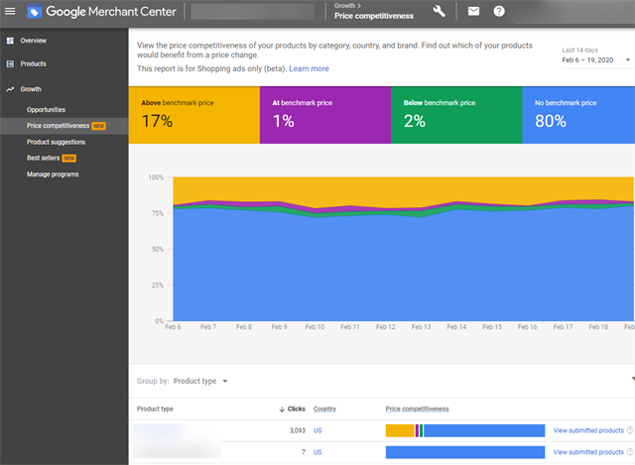Click the Feb 10 label on chart axis
The width and height of the screenshot is (635, 465).
315,327
